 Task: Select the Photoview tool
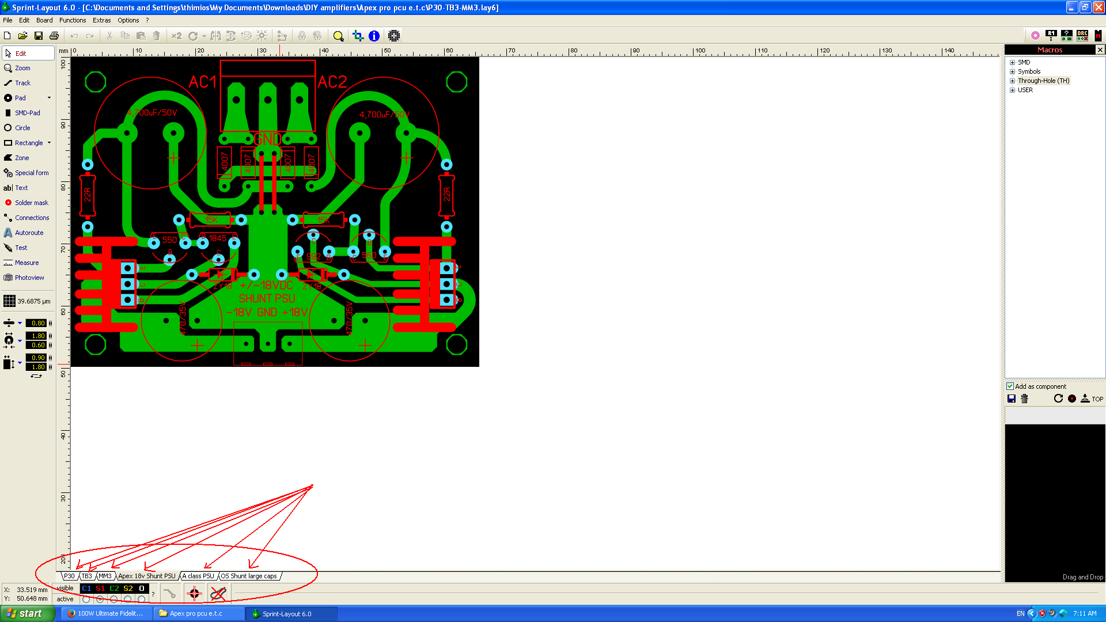pos(28,278)
